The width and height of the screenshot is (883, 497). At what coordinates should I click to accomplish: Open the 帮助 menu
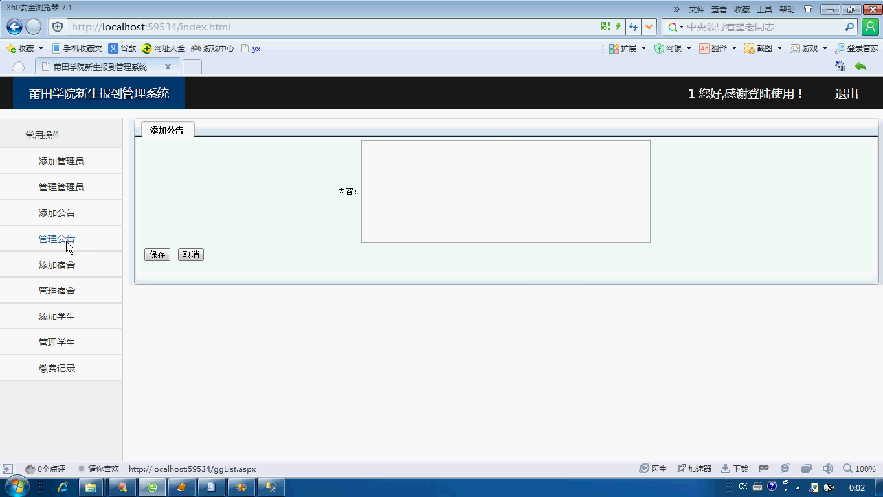click(x=787, y=9)
